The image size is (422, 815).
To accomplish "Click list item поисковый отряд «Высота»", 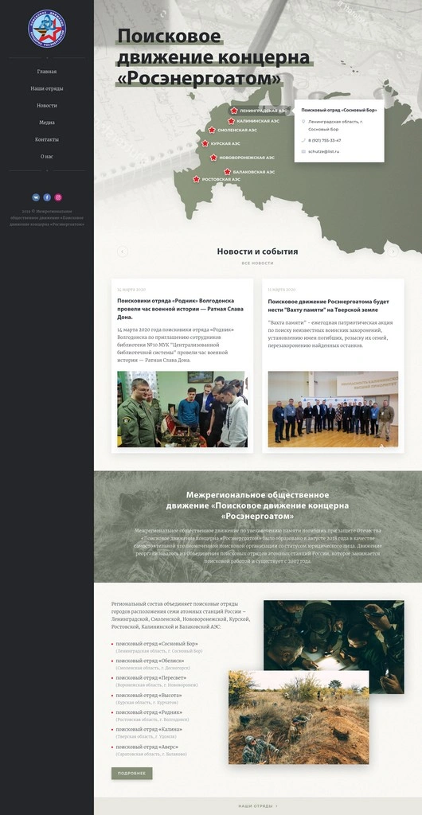I will pos(149,695).
